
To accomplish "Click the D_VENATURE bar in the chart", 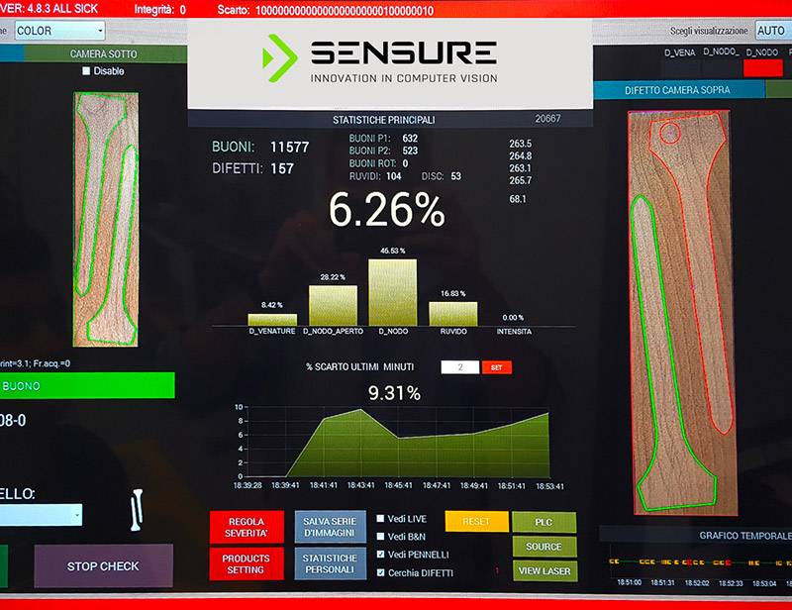I will tap(272, 320).
